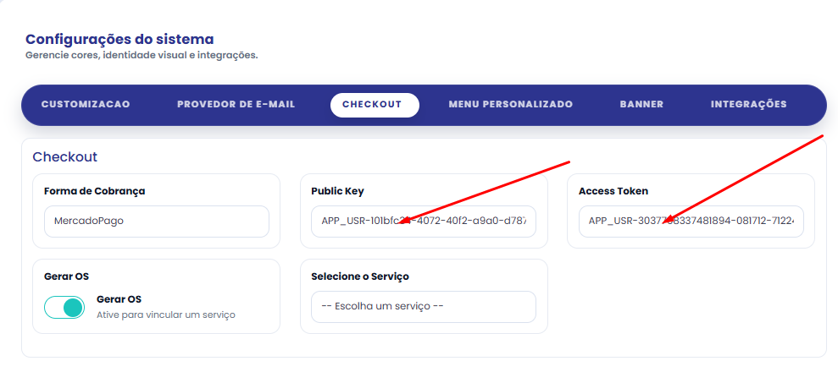Click the Forma de Cobrança label
Image resolution: width=838 pixels, height=372 pixels.
[95, 191]
